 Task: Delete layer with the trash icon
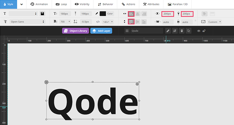point(182,31)
